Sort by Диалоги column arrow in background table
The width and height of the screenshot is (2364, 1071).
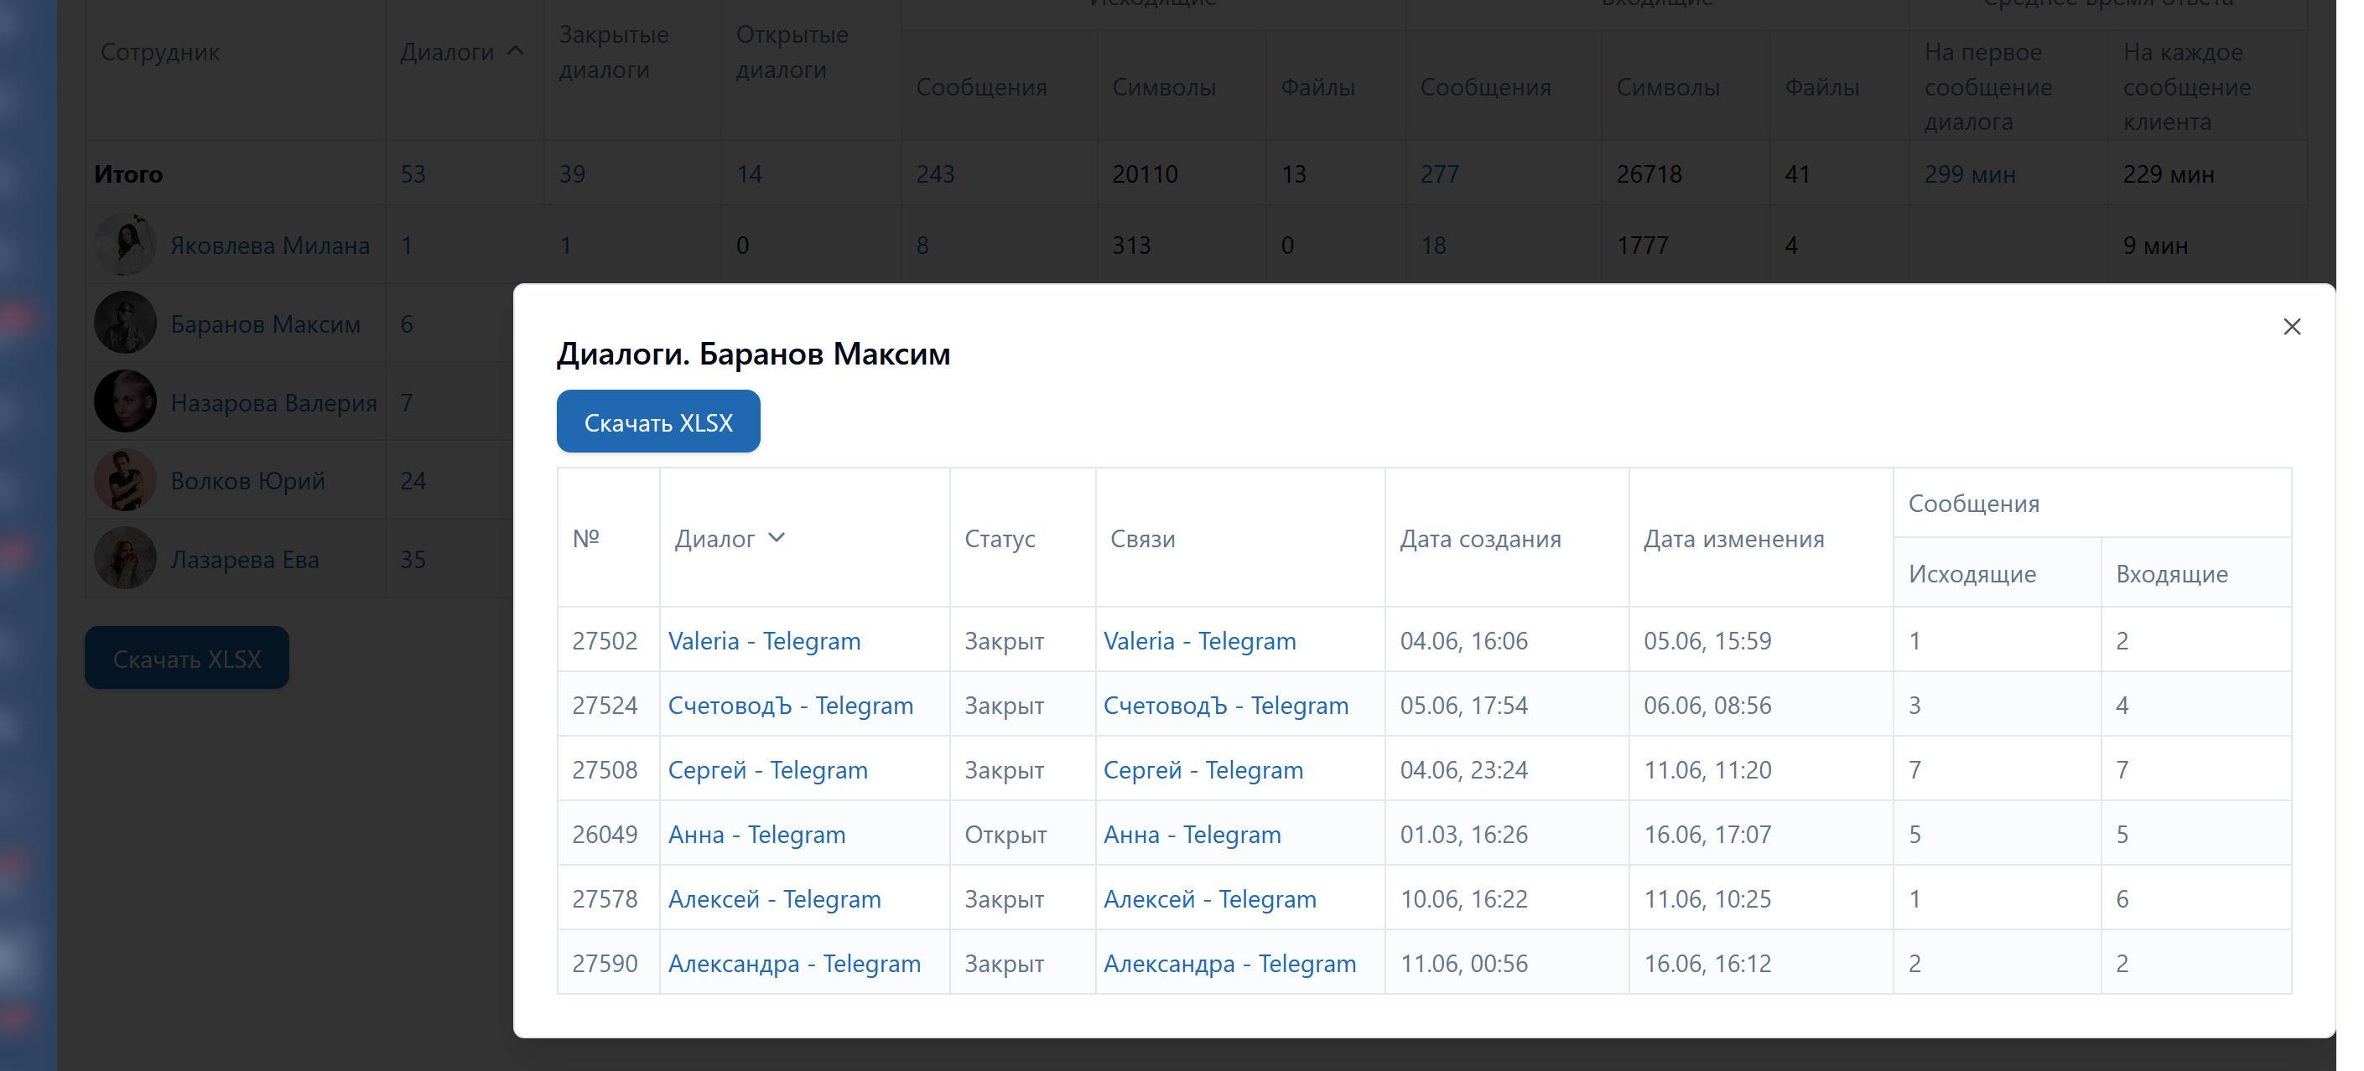(516, 51)
